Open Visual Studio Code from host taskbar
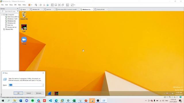 [x=51, y=100]
